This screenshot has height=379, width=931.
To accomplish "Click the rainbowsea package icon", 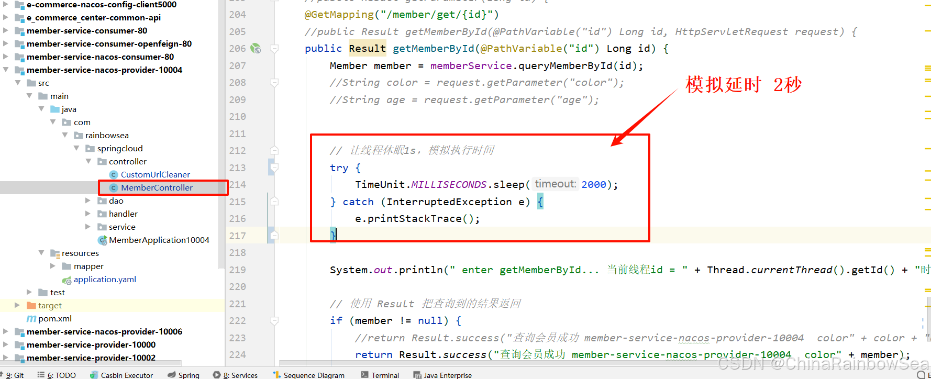I will pyautogui.click(x=79, y=135).
